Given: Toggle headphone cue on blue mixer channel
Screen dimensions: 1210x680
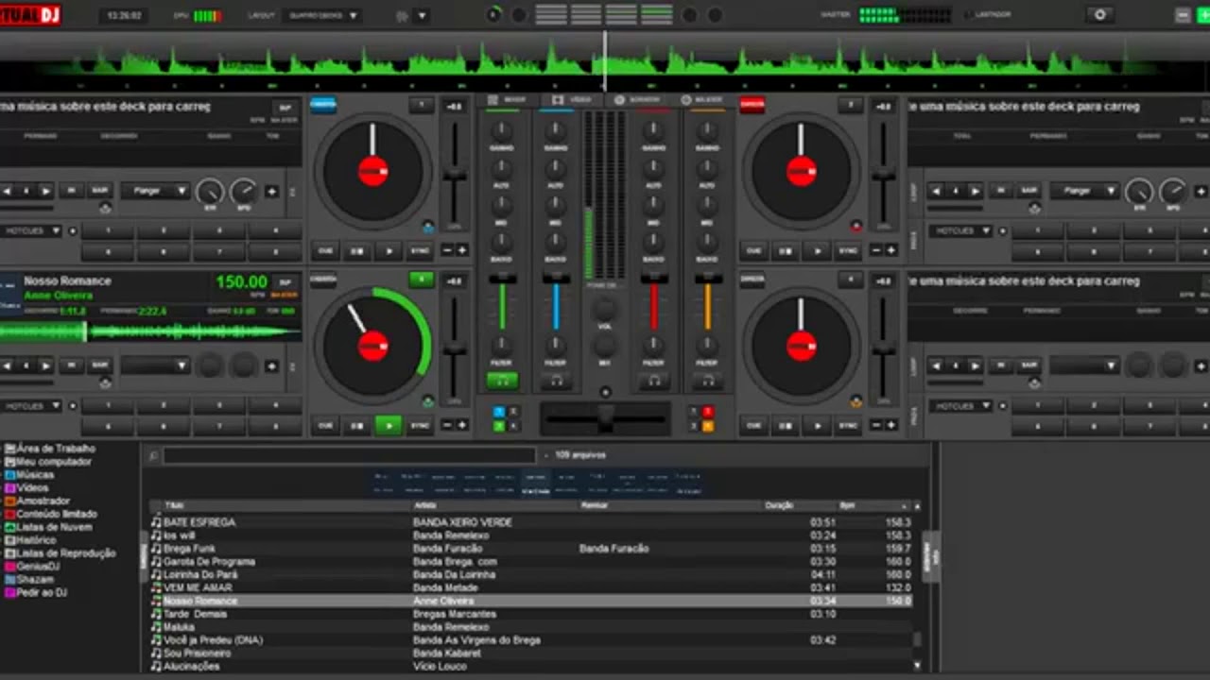Looking at the screenshot, I should 555,382.
